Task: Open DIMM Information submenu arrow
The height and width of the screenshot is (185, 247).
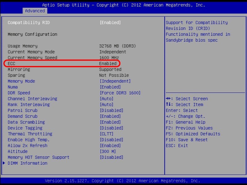Action: [x=4, y=163]
